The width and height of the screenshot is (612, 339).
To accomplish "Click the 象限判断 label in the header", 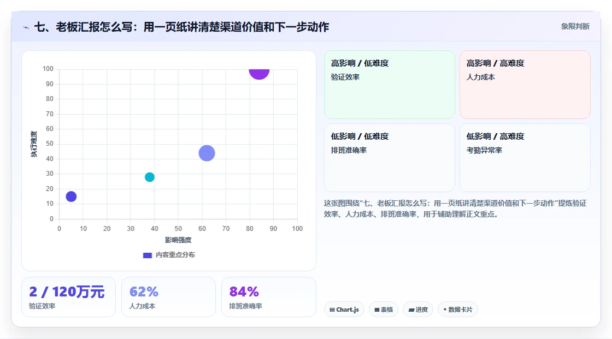I will (575, 26).
